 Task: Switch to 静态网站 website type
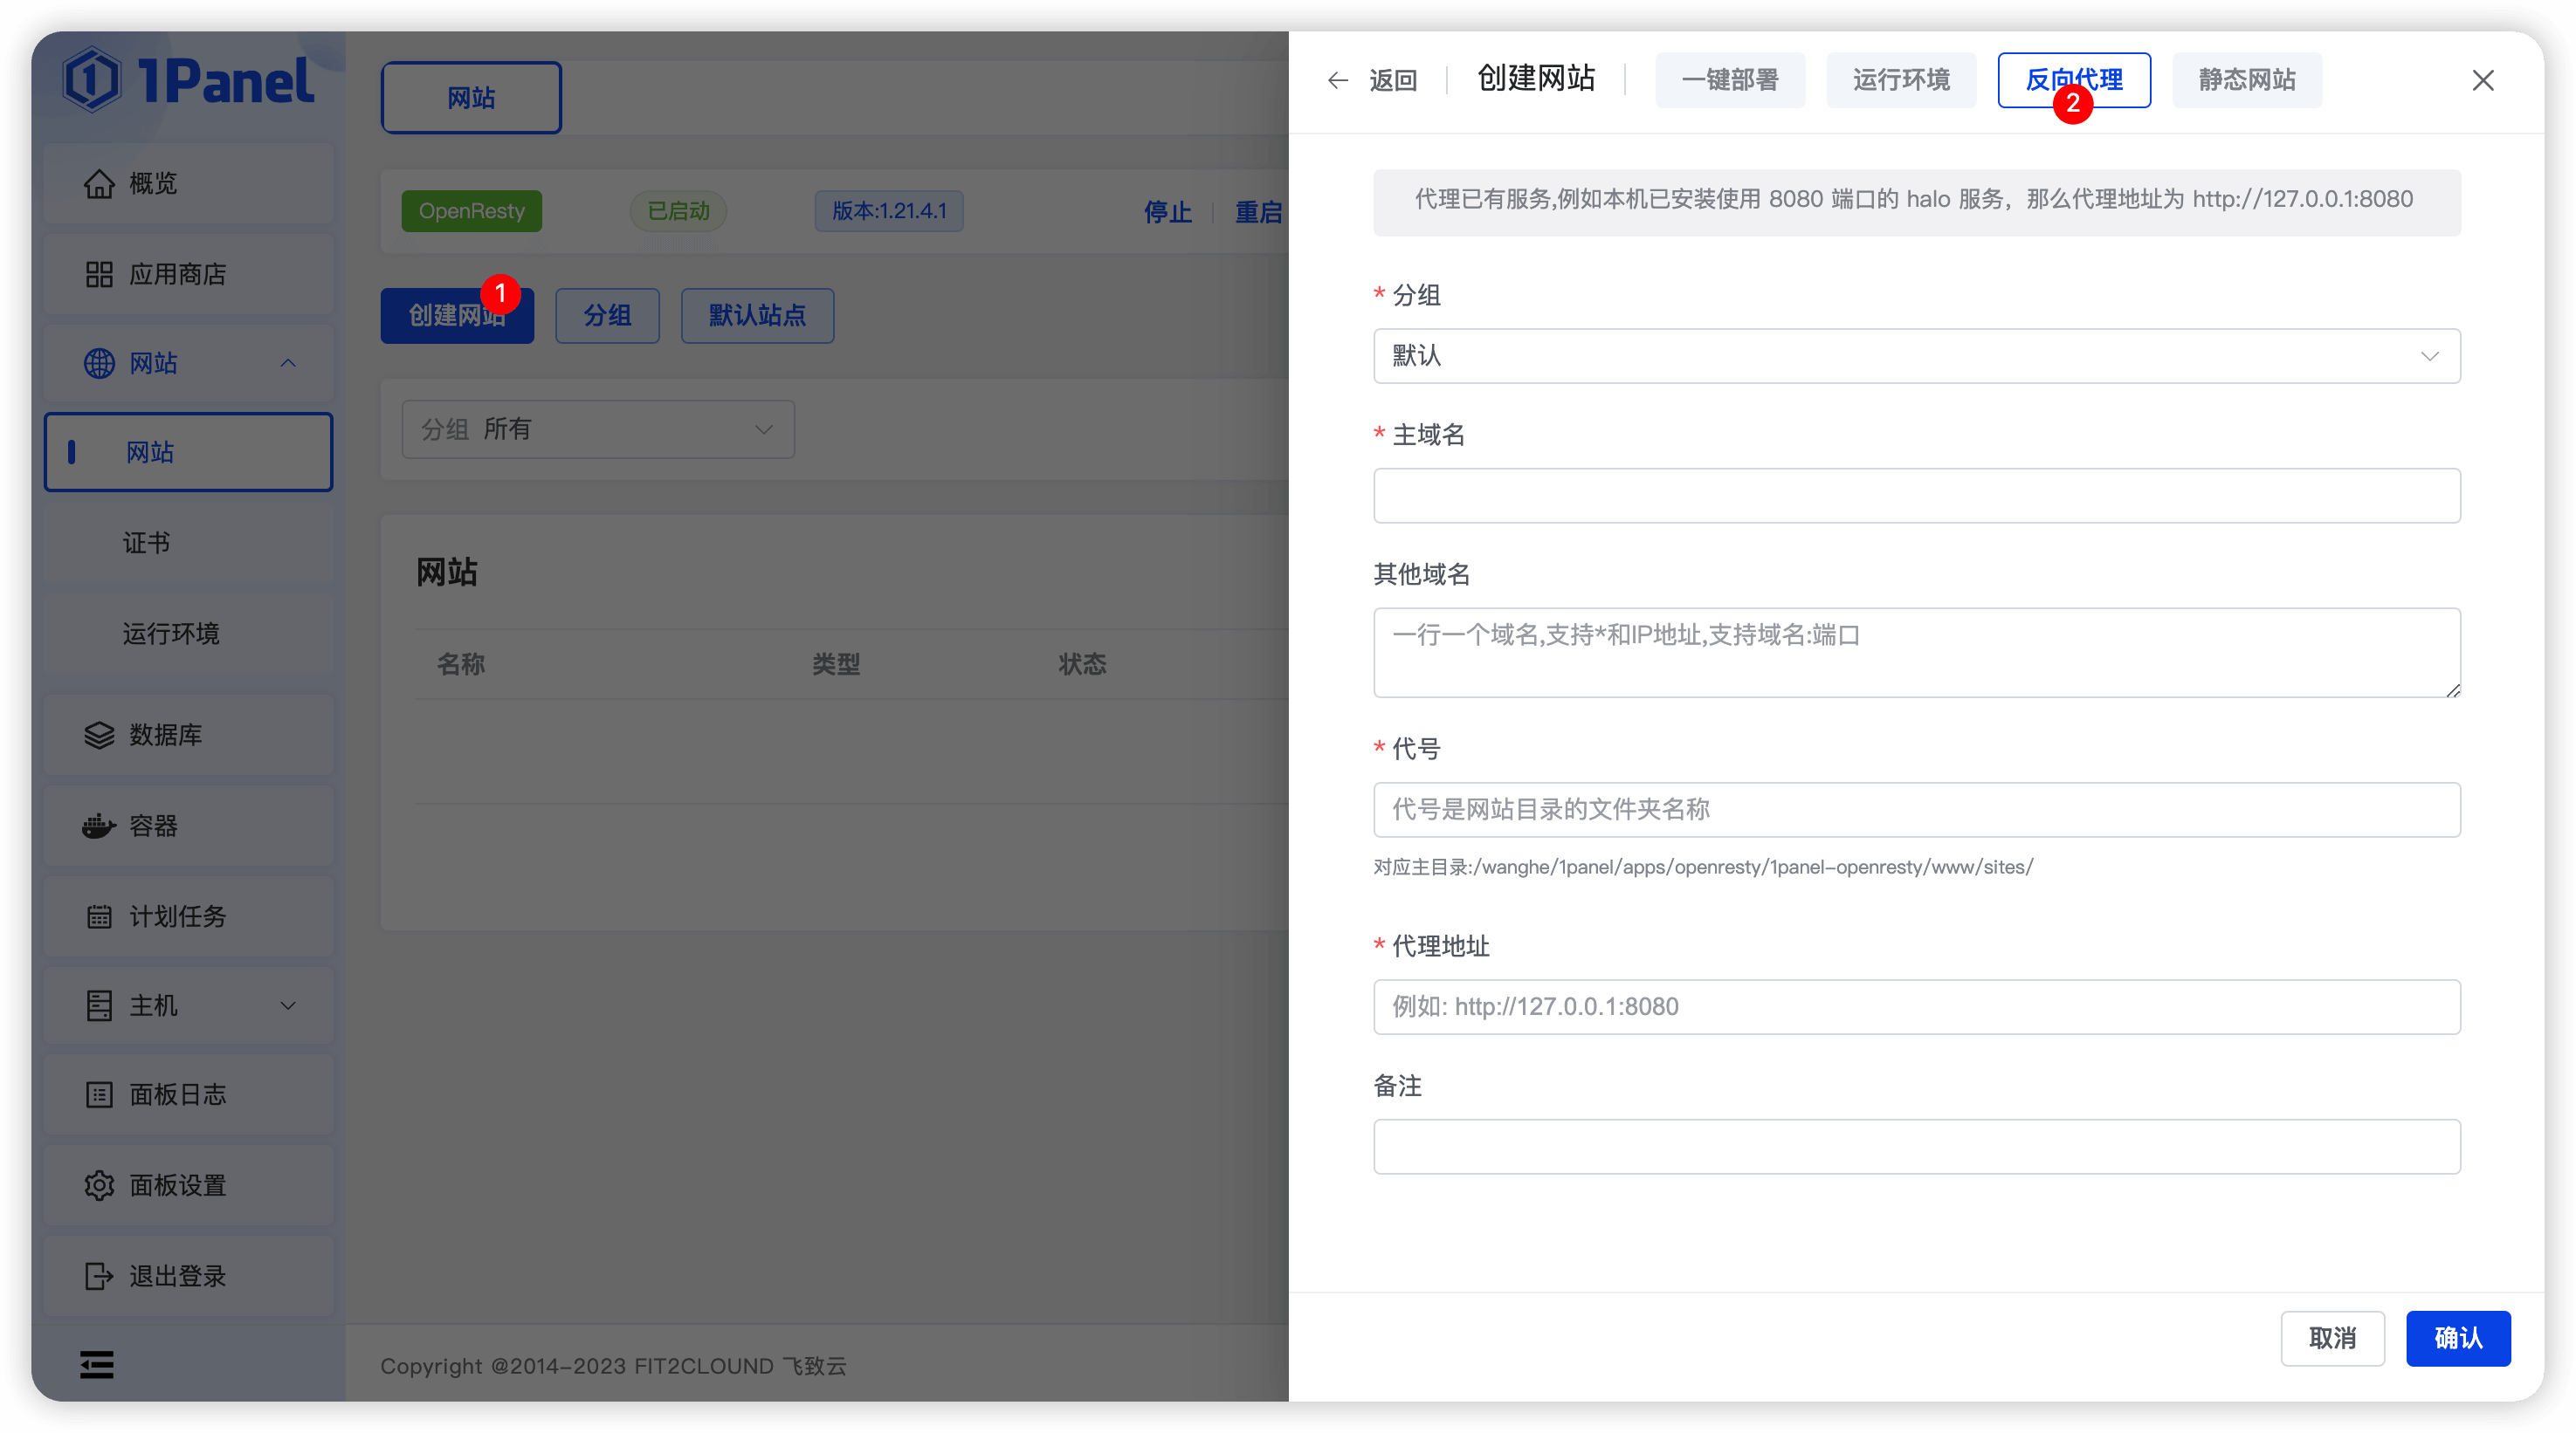(2246, 80)
